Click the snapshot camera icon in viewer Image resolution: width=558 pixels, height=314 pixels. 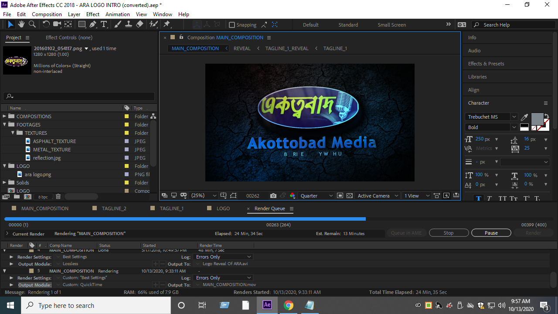pos(273,196)
